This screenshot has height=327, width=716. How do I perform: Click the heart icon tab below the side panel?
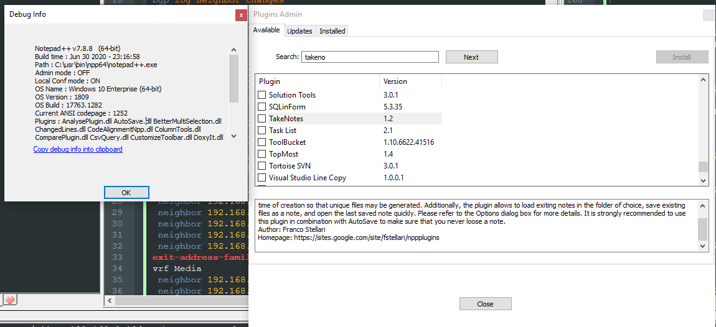pos(10,300)
